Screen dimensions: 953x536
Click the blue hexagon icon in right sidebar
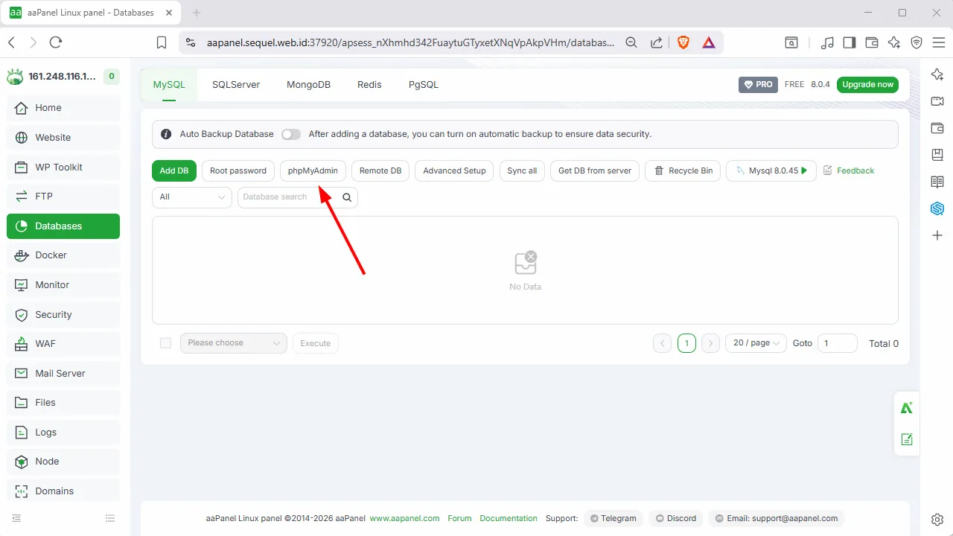pyautogui.click(x=937, y=208)
